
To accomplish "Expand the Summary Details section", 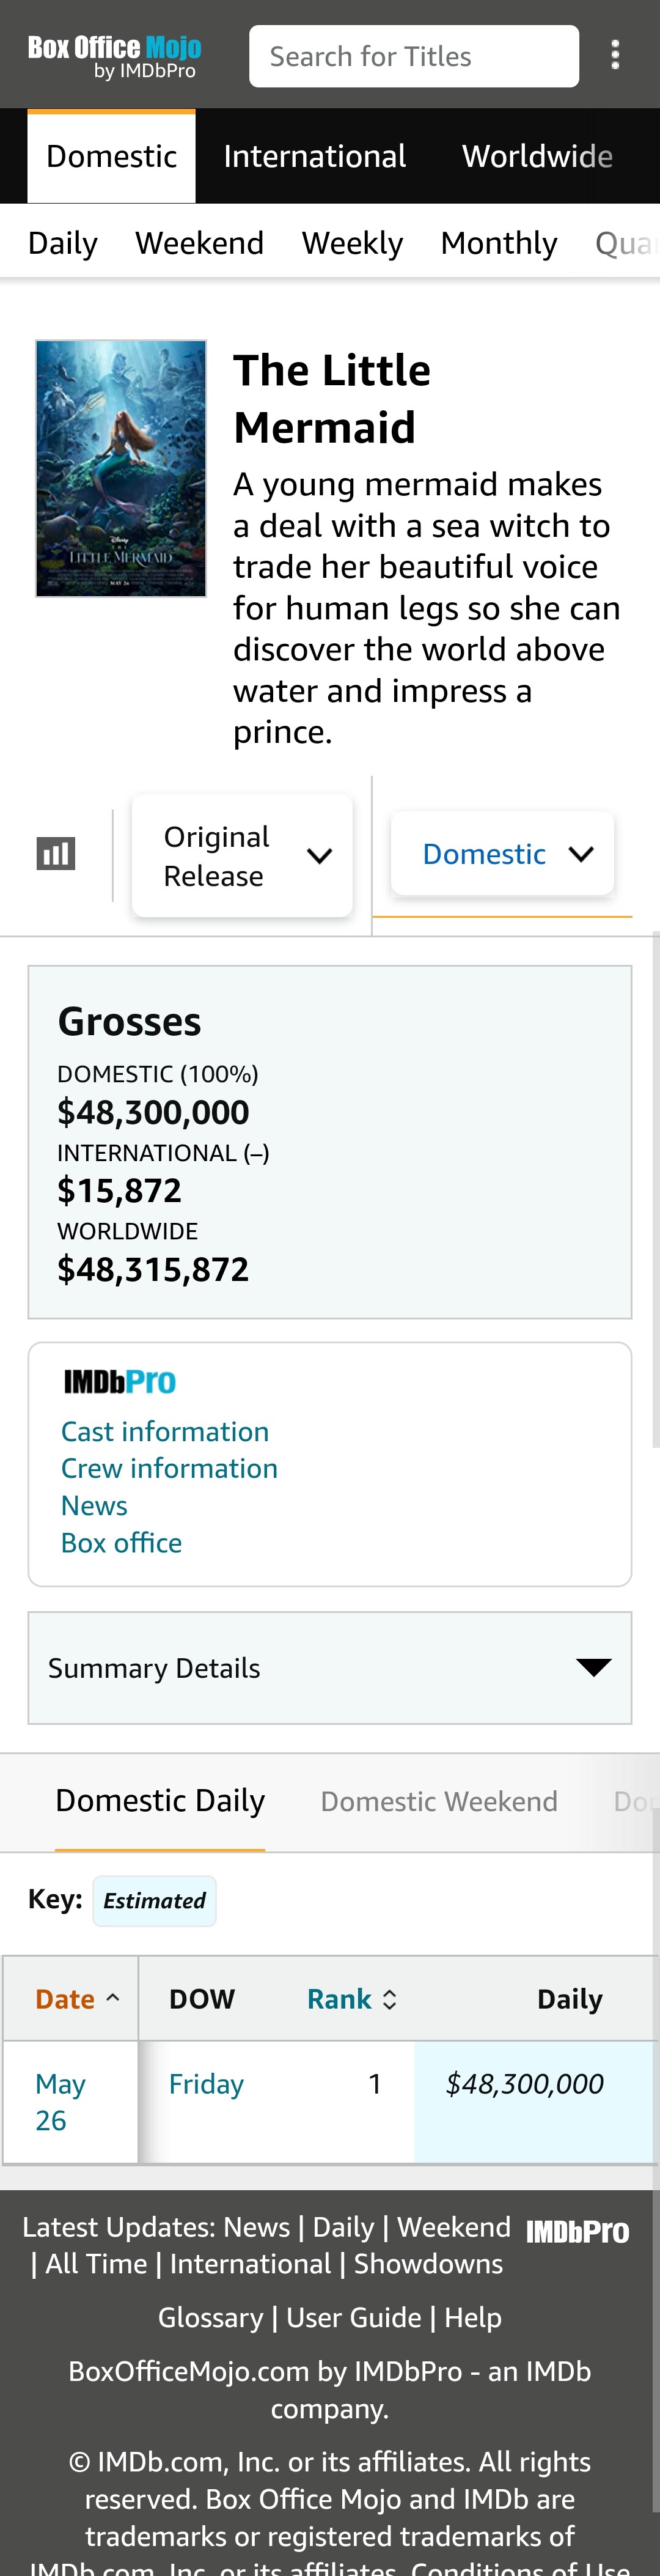I will point(330,1667).
